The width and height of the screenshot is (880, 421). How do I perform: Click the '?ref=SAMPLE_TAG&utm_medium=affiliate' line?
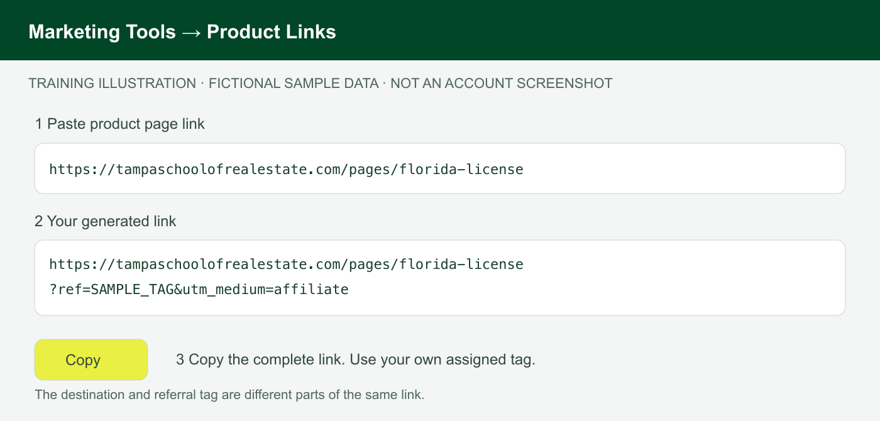(199, 290)
